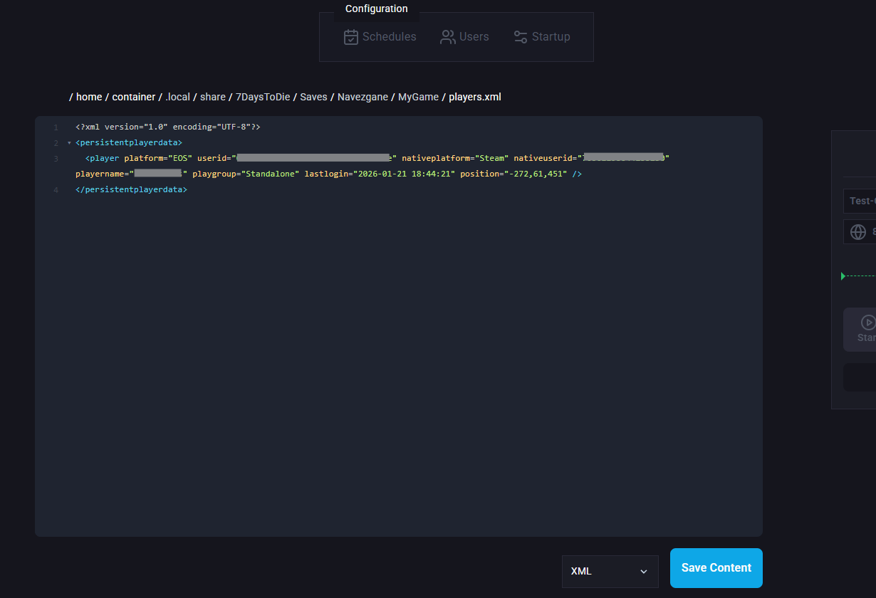
Task: Click the Test server name field
Action: click(860, 201)
